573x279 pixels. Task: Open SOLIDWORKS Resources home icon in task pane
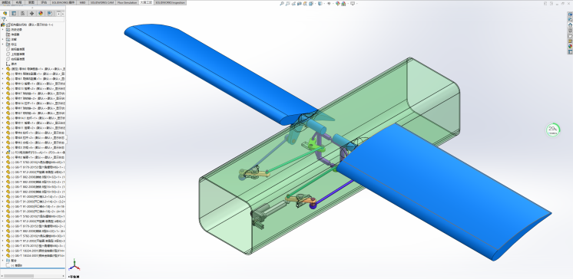570,25
